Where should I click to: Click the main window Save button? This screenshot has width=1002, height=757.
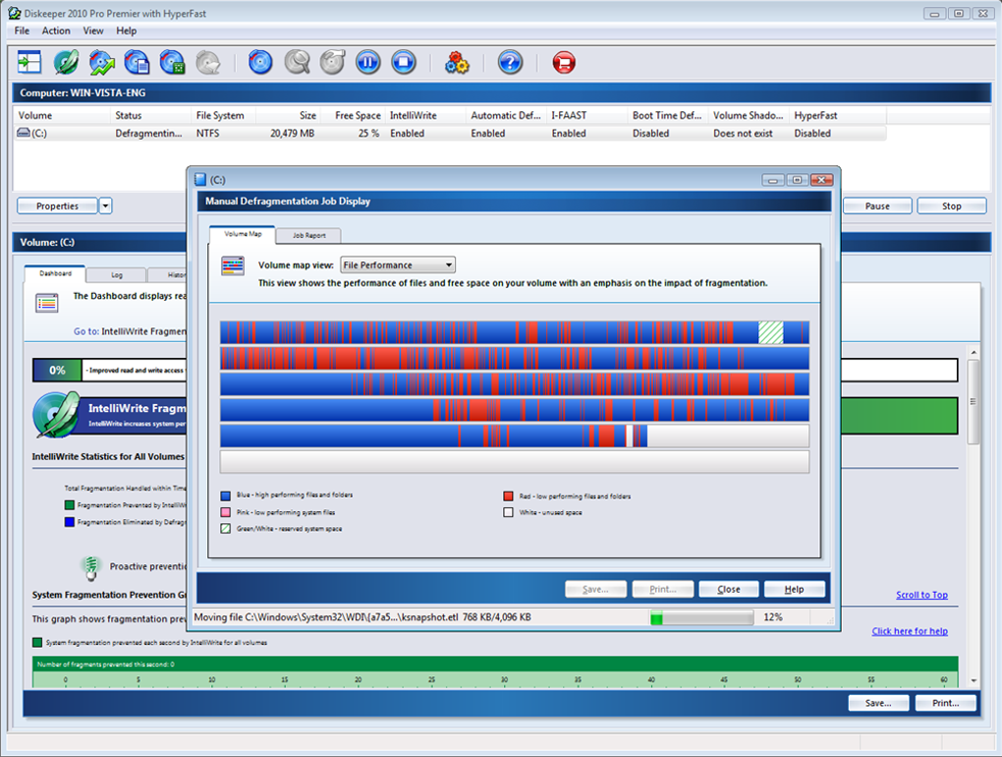pyautogui.click(x=878, y=703)
